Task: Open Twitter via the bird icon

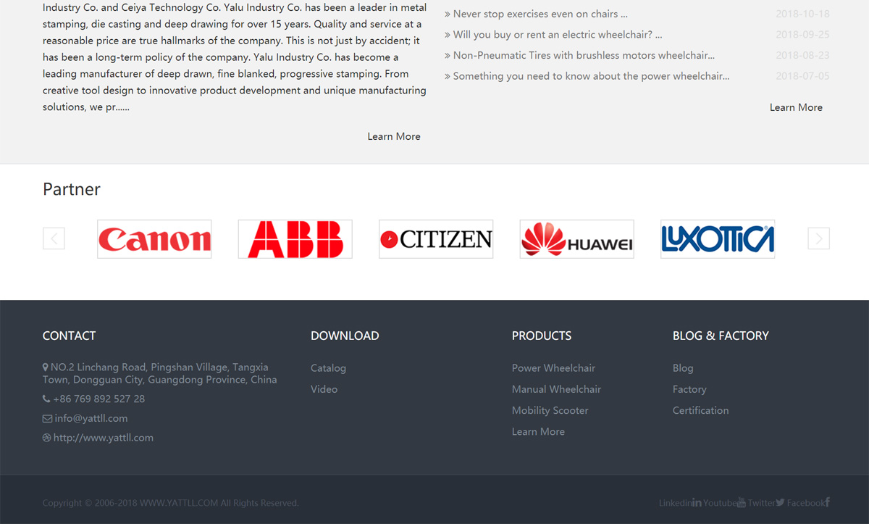Action: (780, 502)
